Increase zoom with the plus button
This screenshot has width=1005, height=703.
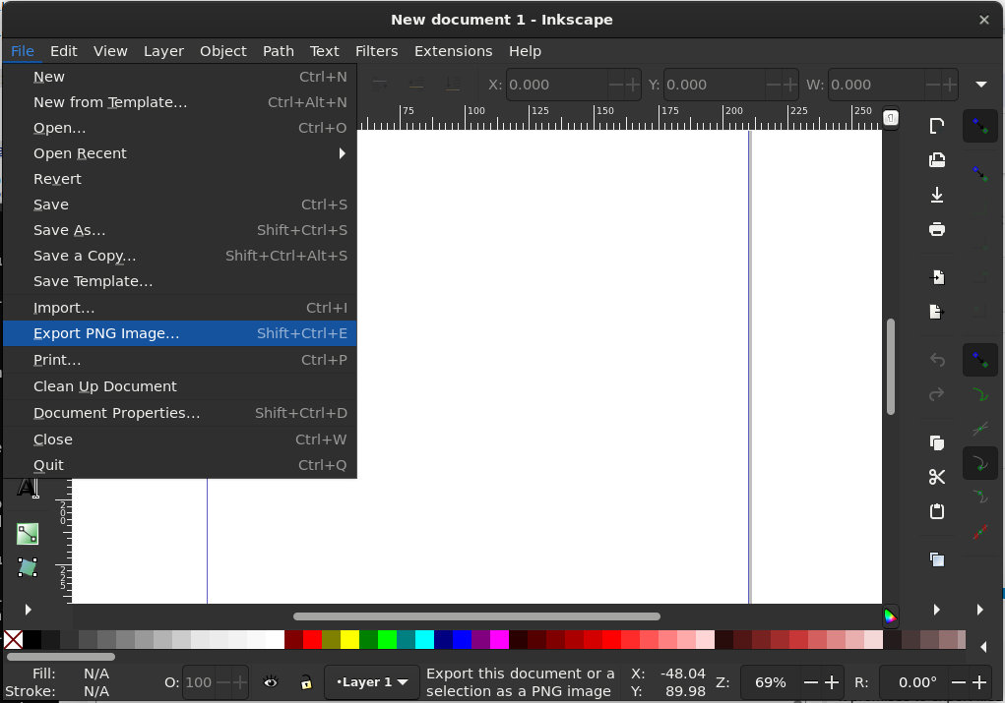coord(832,682)
